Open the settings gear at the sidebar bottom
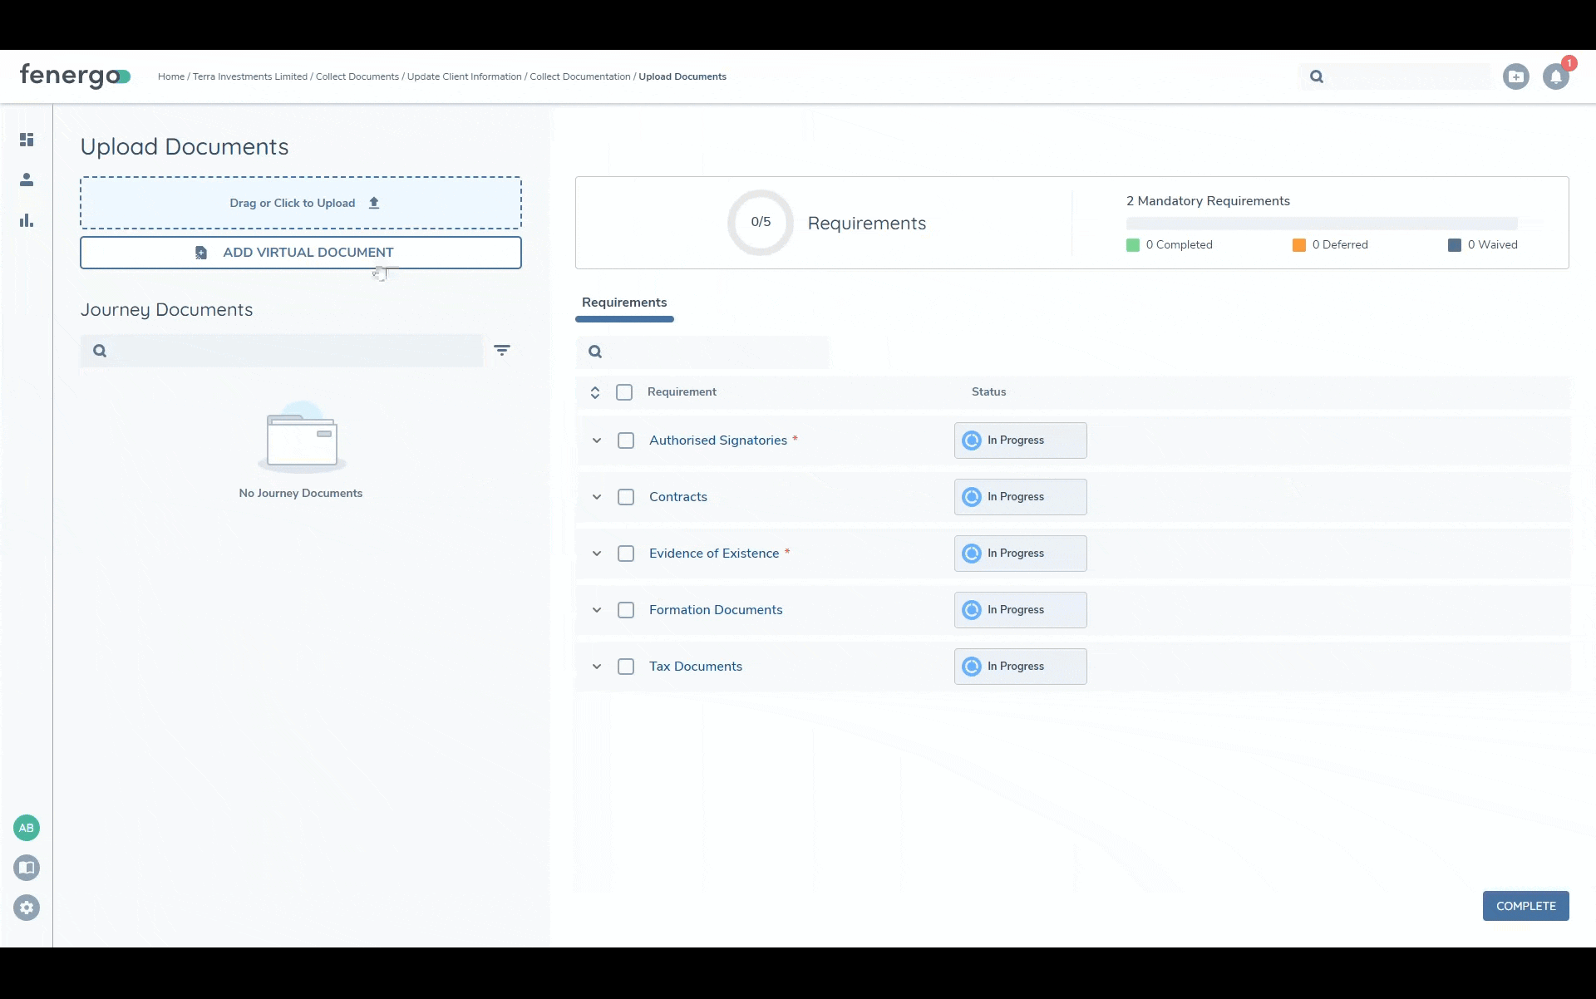Image resolution: width=1596 pixels, height=999 pixels. coord(27,907)
